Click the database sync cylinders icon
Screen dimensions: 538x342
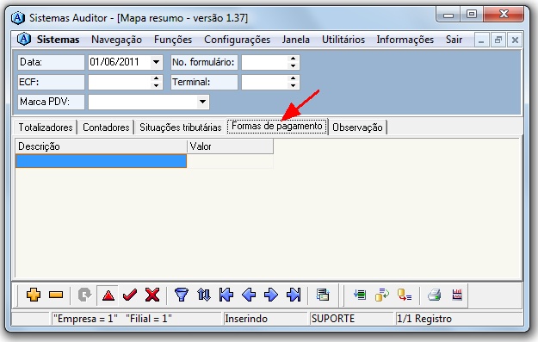(382, 295)
